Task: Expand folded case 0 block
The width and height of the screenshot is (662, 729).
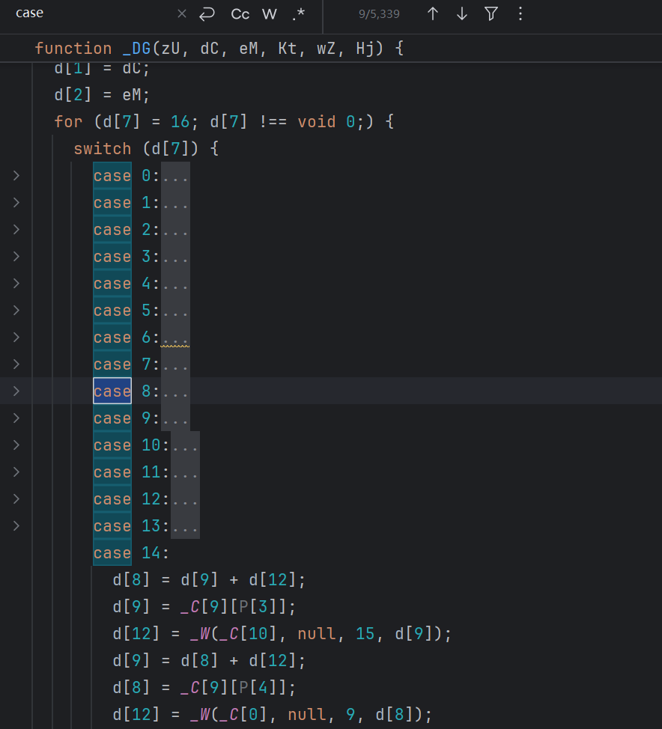Action: (16, 176)
